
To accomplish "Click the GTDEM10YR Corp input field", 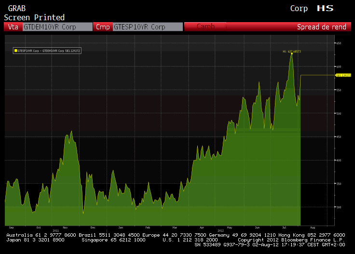I will click(x=57, y=27).
